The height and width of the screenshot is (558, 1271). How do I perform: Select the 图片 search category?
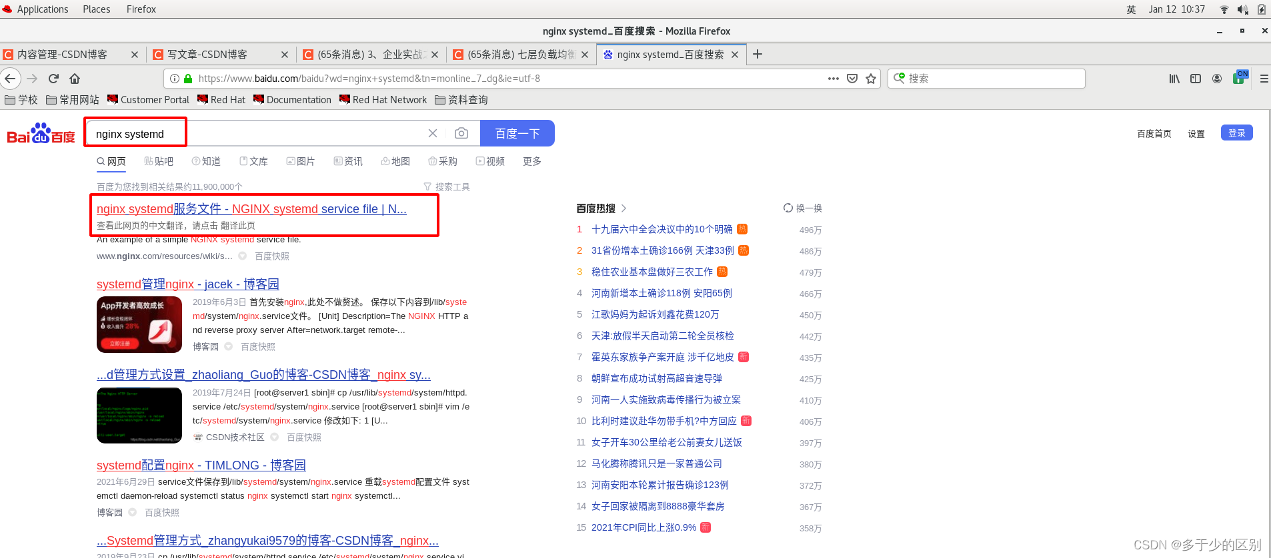[301, 161]
